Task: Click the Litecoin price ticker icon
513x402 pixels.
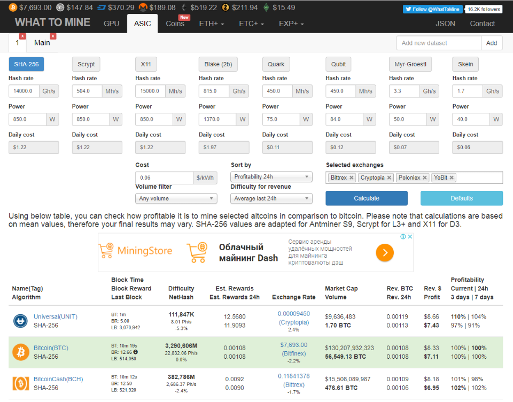Action: pyautogui.click(x=60, y=7)
